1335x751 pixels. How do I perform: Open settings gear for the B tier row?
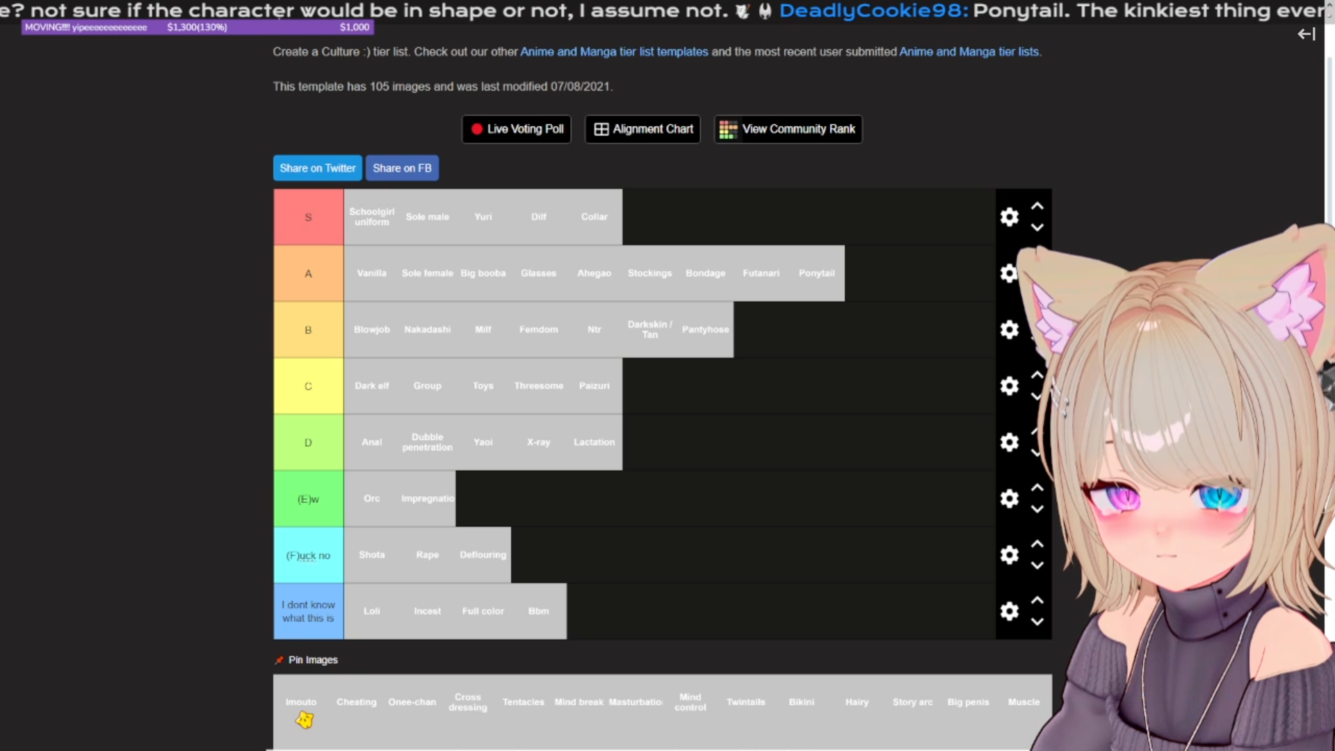click(1009, 330)
